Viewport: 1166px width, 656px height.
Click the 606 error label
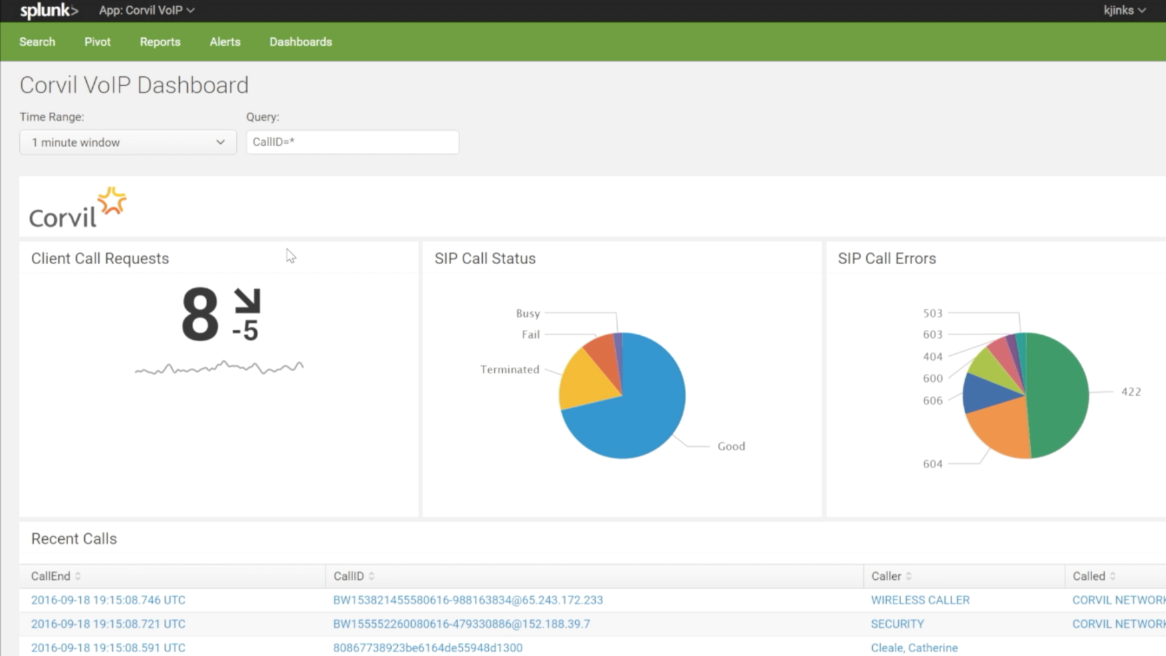pos(932,400)
